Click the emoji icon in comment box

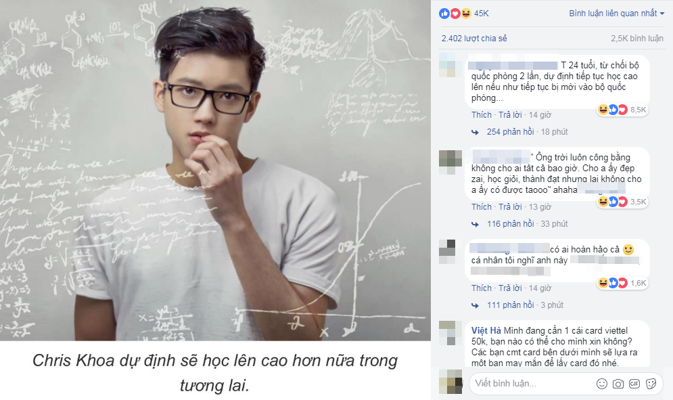tap(602, 384)
